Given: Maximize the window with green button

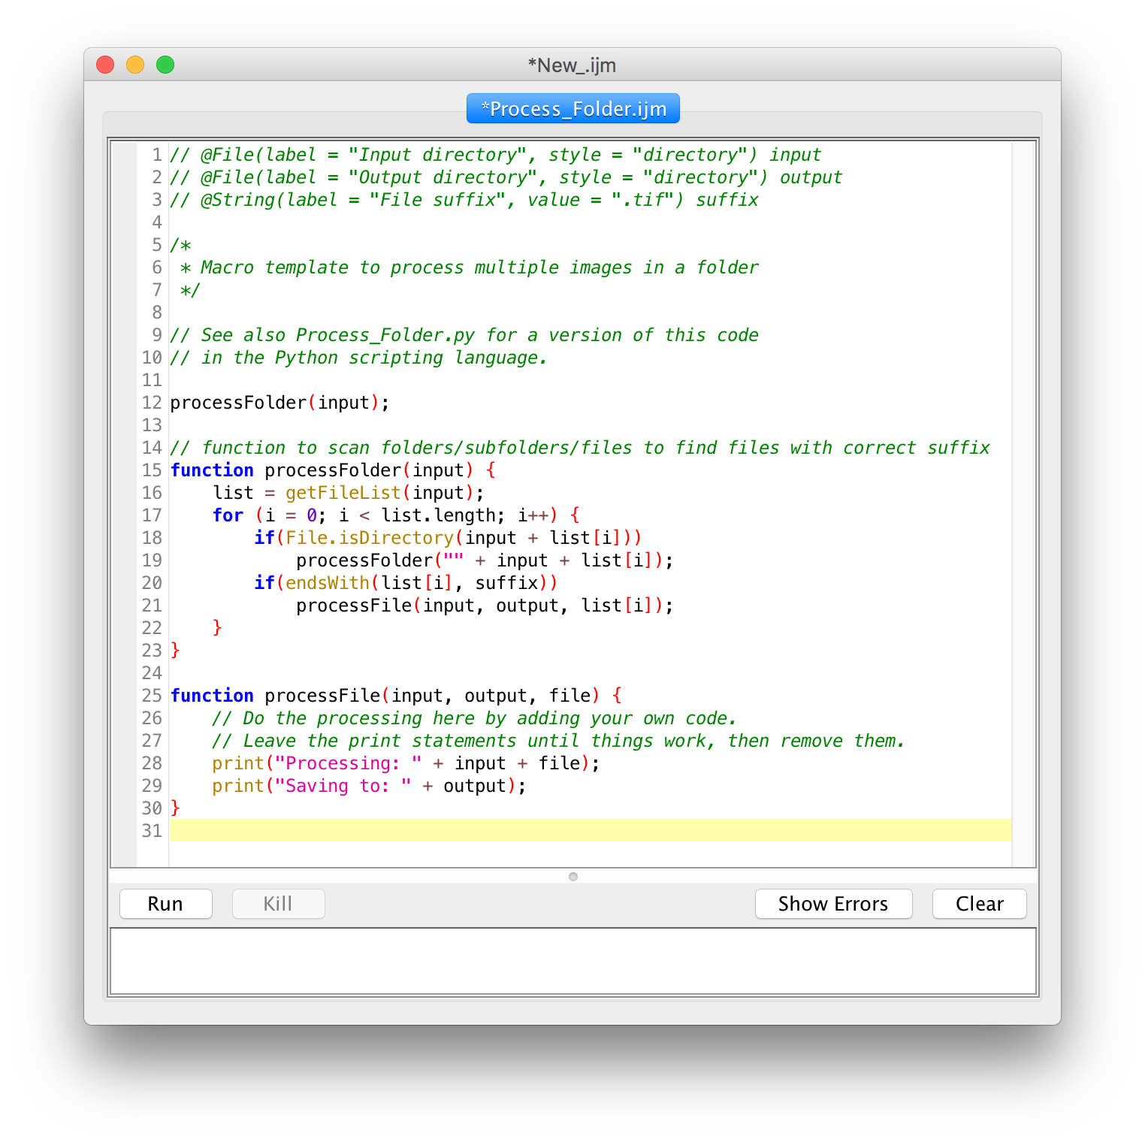Looking at the screenshot, I should point(165,65).
